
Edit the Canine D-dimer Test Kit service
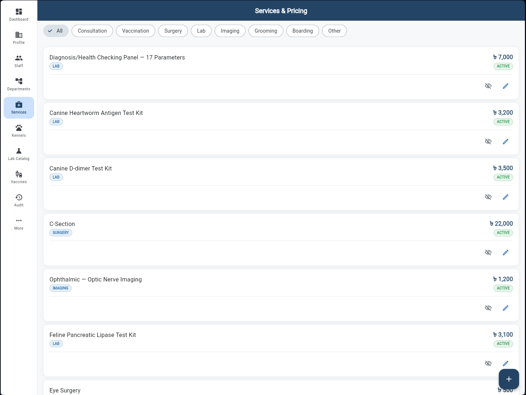tap(506, 197)
